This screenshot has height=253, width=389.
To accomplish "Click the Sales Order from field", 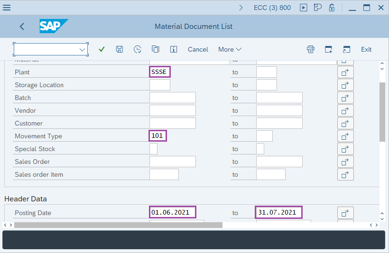I will (x=172, y=162).
